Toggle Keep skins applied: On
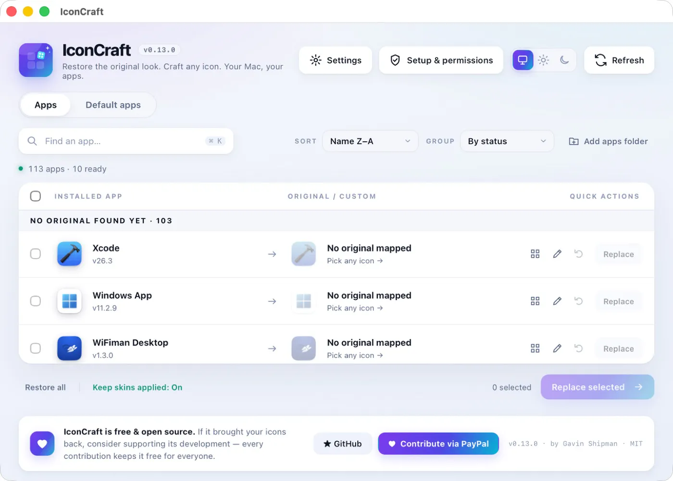The height and width of the screenshot is (481, 673). pos(137,387)
